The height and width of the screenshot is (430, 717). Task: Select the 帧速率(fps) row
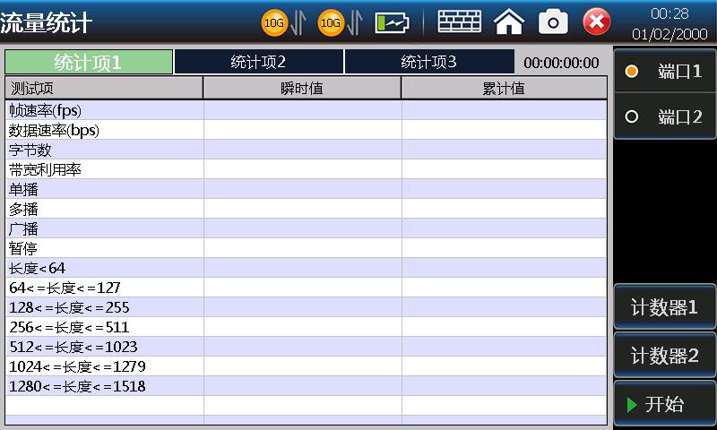tap(104, 110)
